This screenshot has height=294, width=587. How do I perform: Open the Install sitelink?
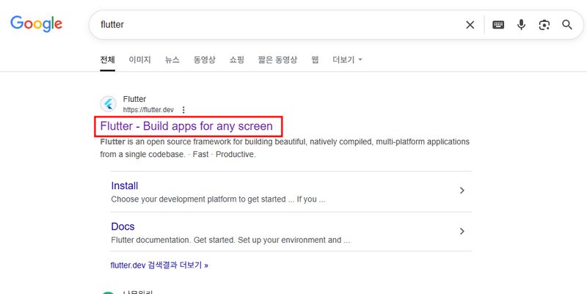tap(125, 185)
